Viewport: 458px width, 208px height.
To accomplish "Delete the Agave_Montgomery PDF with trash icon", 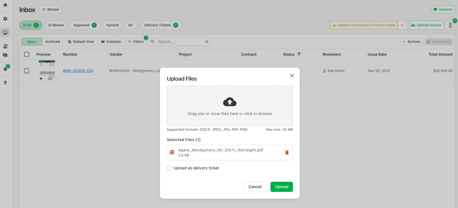I will tap(287, 153).
